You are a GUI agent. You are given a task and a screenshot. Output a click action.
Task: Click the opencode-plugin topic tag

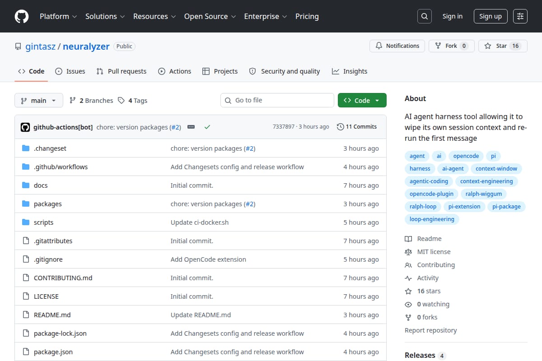pos(431,194)
